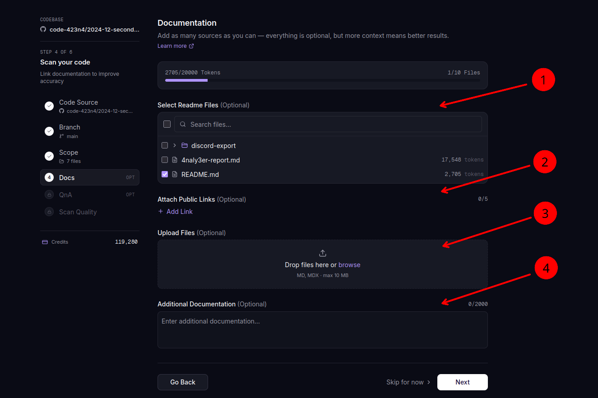Select the locked Scan Quality step
Image resolution: width=598 pixels, height=398 pixels.
90,212
